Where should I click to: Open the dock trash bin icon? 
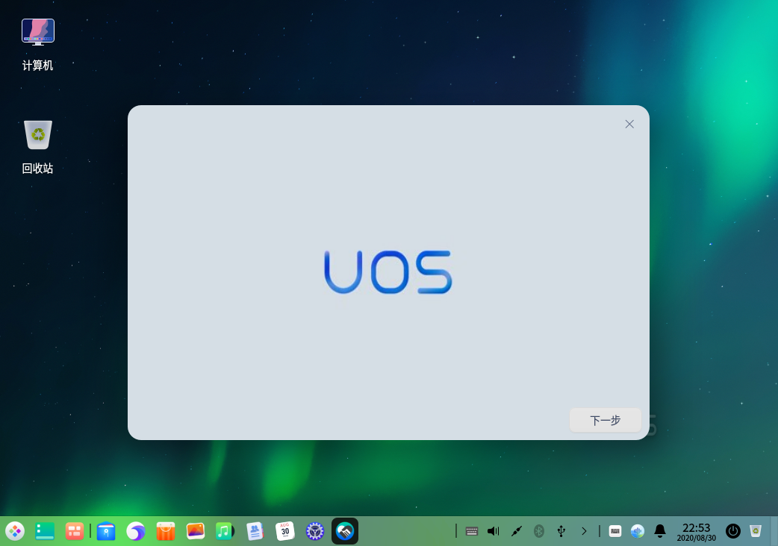(x=755, y=531)
